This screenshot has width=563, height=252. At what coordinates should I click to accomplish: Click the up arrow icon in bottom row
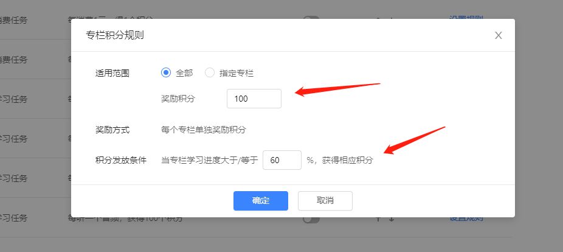(x=378, y=219)
